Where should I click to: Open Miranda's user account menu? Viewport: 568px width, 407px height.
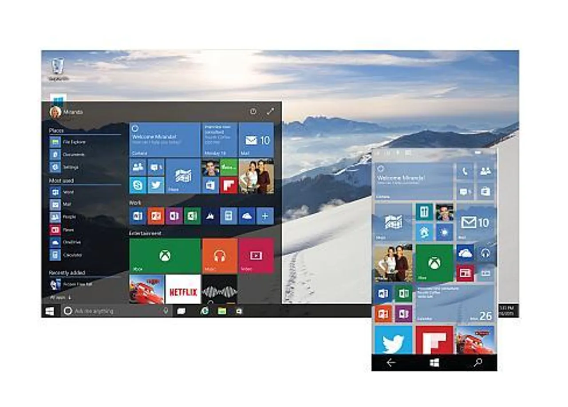[x=66, y=112]
